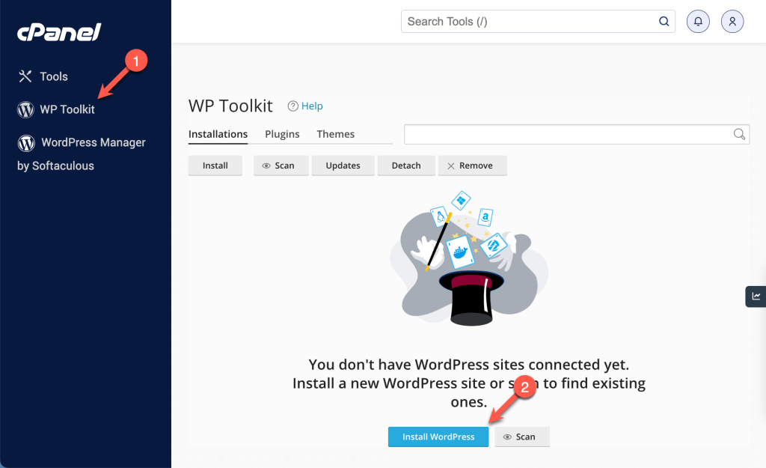Click the Detach button
Image resolution: width=766 pixels, height=468 pixels.
[406, 165]
